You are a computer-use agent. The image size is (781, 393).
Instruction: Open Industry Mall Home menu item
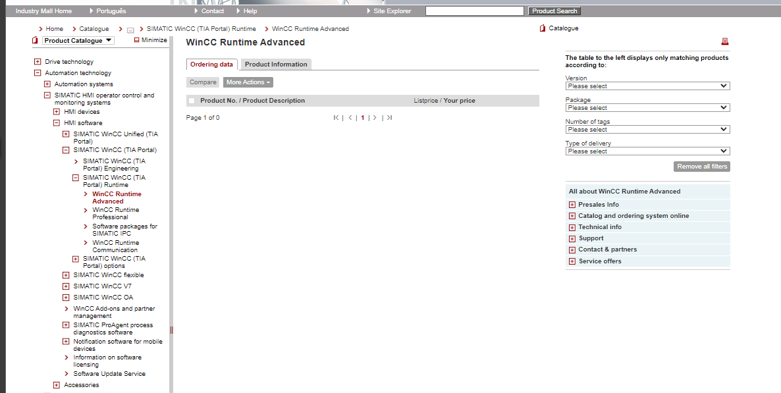point(44,11)
